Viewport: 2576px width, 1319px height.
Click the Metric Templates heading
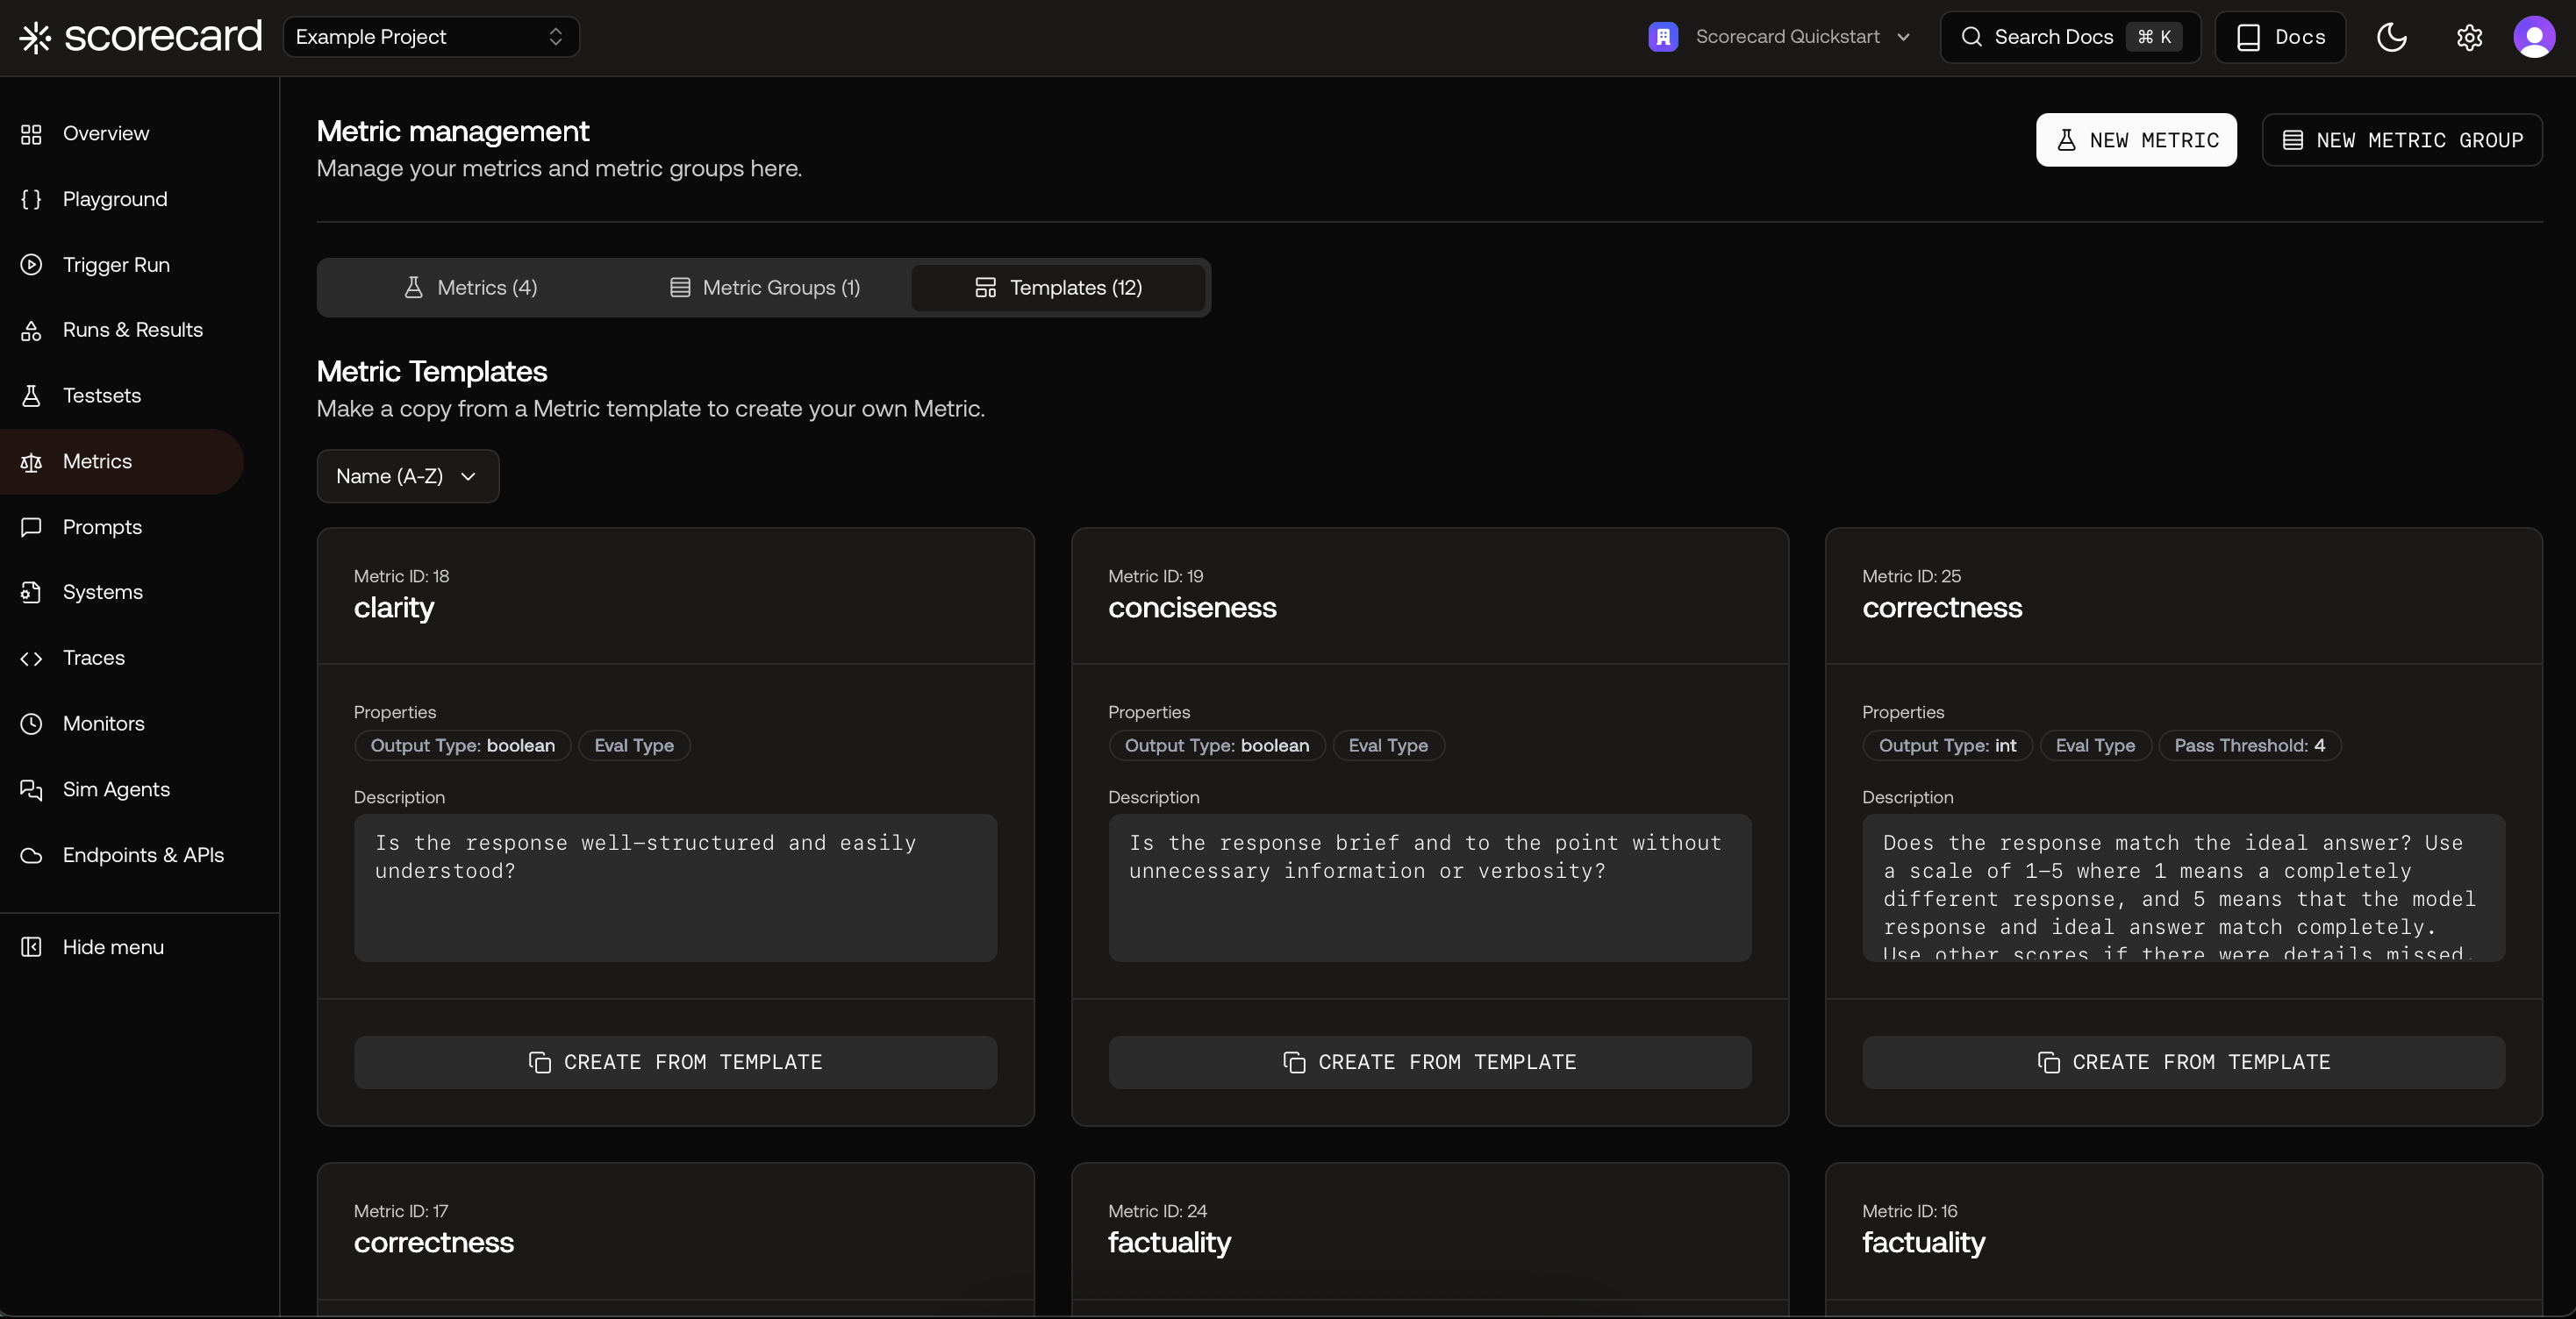pos(432,372)
